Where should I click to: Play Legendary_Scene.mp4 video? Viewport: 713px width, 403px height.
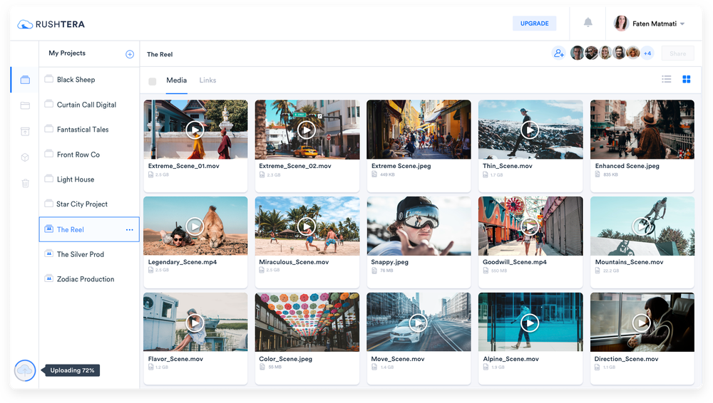click(195, 226)
